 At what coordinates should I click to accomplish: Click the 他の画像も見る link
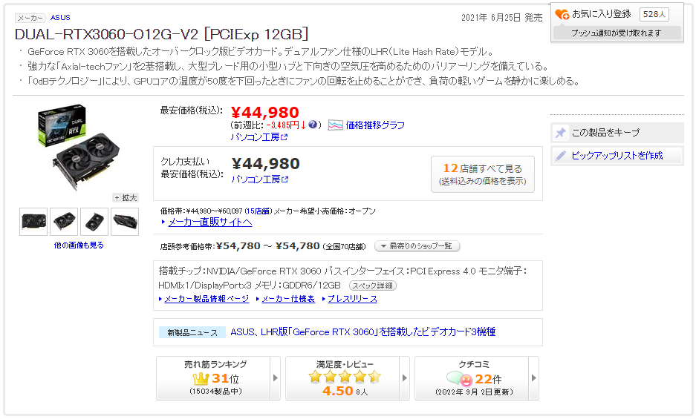tap(79, 245)
